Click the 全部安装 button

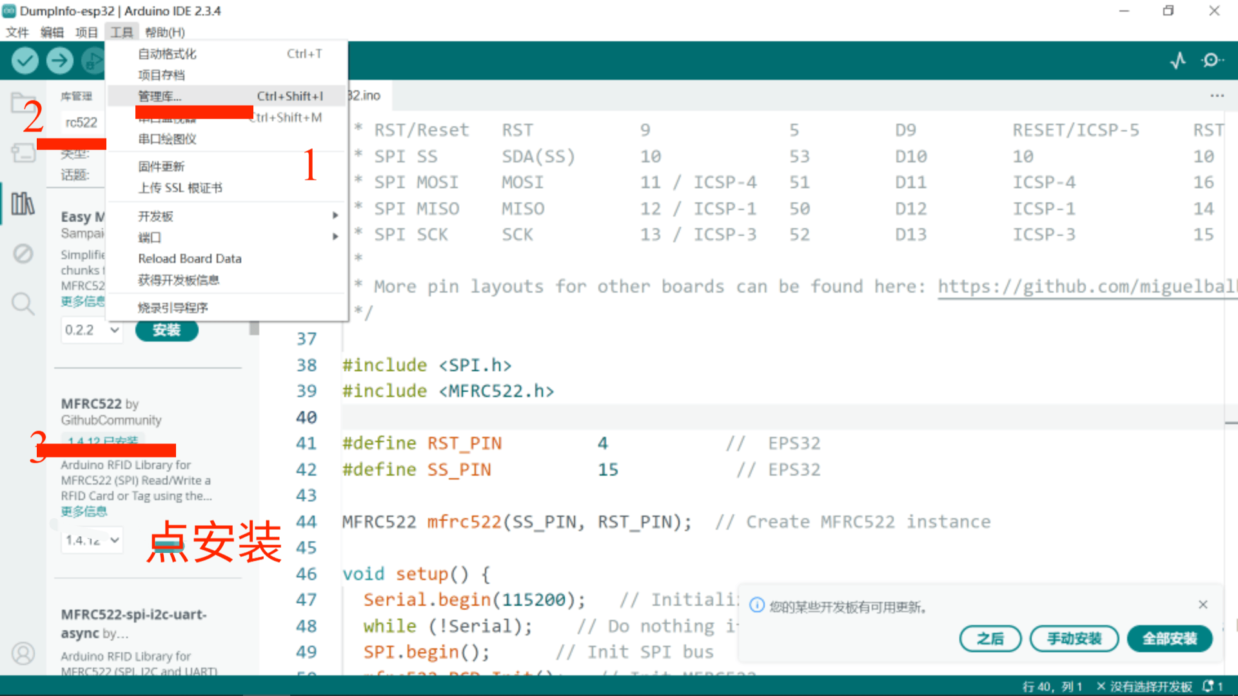click(x=1169, y=639)
